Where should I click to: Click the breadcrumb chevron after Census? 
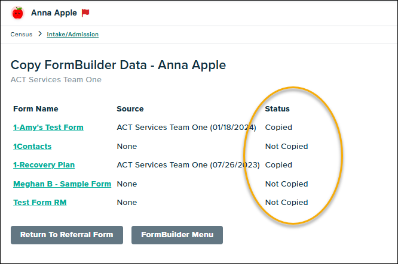[x=40, y=34]
